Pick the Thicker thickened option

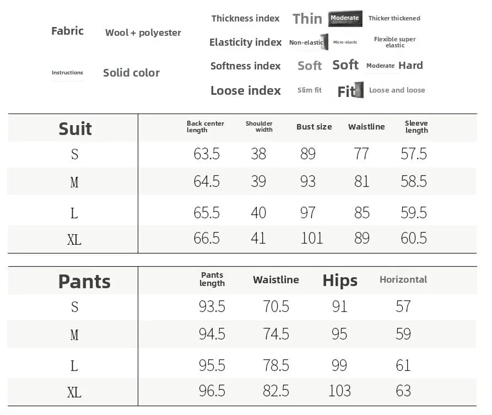pos(394,18)
